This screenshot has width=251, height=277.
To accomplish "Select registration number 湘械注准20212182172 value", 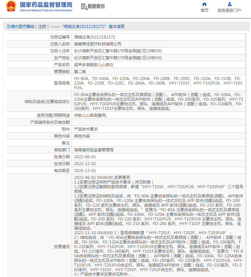I will coord(95,37).
